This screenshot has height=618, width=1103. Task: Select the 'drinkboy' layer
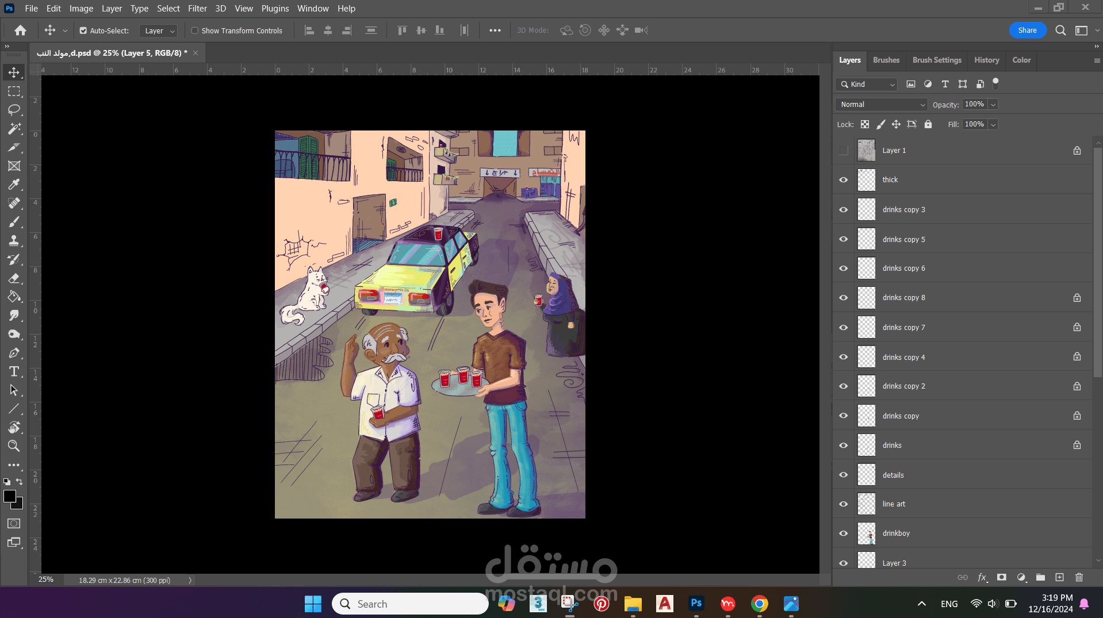896,533
